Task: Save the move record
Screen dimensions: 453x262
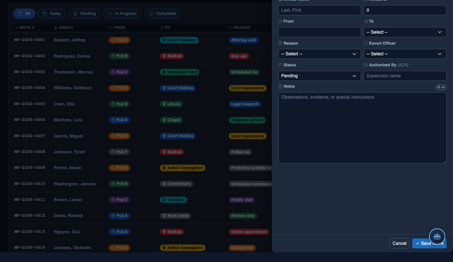Action: pyautogui.click(x=429, y=243)
